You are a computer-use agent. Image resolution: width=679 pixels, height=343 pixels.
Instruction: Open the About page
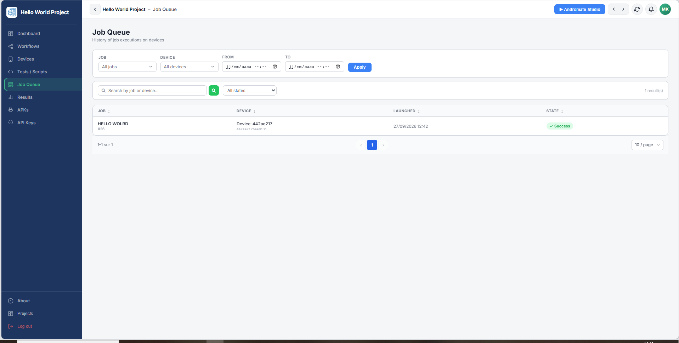[42, 301]
